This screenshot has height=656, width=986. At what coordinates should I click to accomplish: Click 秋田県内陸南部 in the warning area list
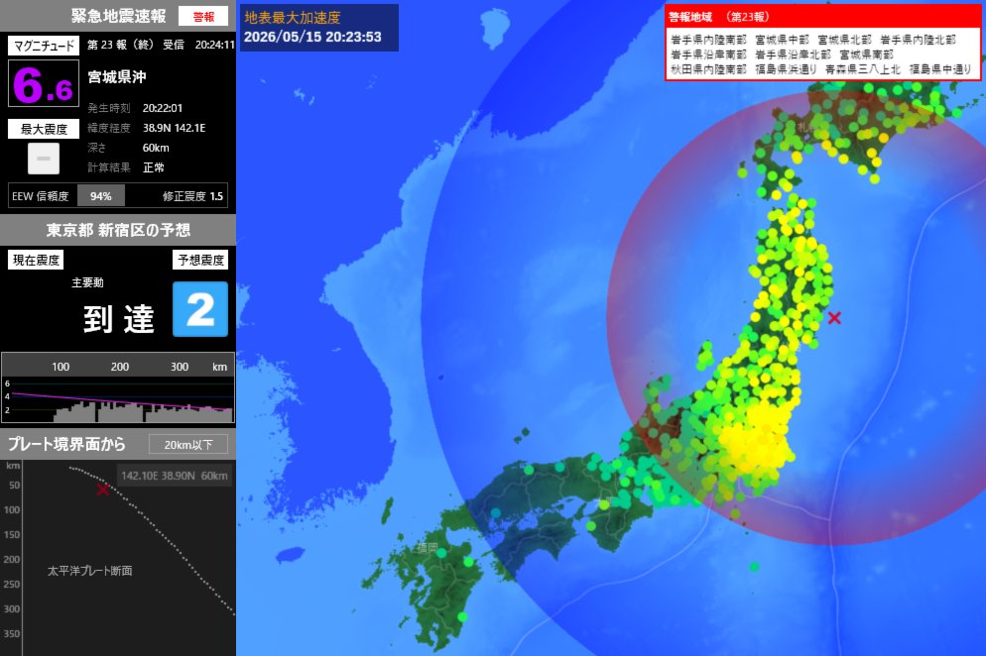(x=708, y=69)
